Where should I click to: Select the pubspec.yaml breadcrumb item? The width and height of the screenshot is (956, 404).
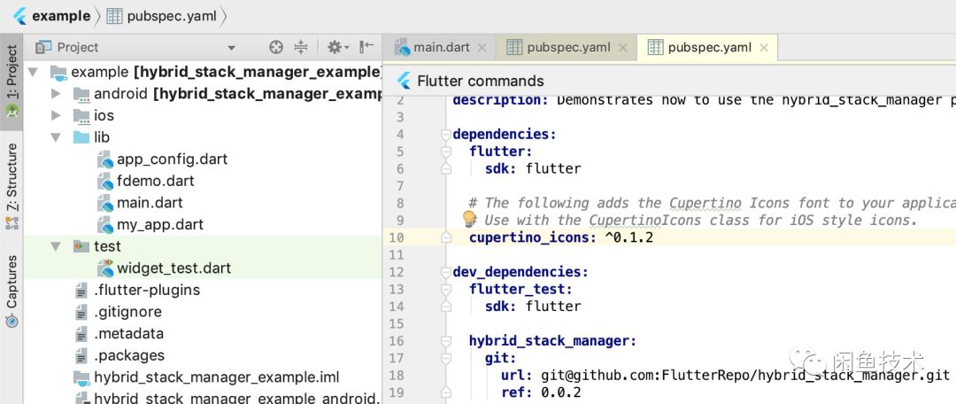click(x=172, y=17)
